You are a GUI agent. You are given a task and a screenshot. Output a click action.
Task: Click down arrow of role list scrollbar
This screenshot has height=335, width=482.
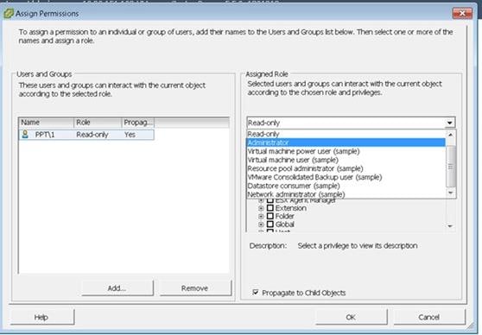point(451,193)
